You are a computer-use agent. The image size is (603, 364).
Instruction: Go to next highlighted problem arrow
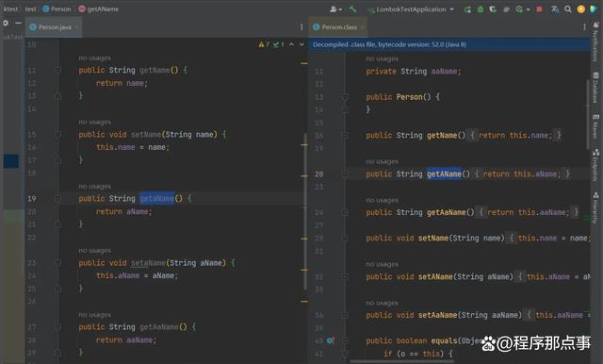coord(301,44)
